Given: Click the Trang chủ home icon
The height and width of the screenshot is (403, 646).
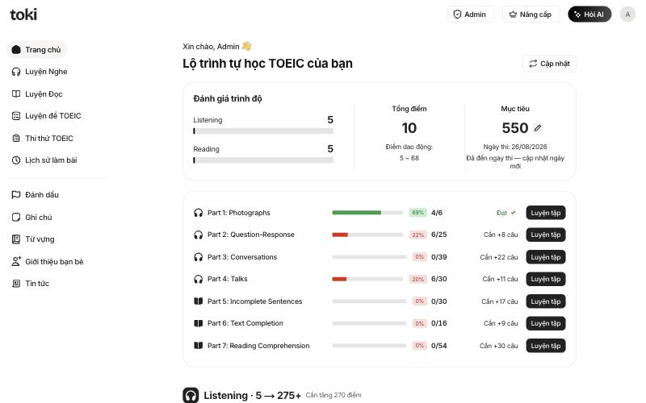Looking at the screenshot, I should [16, 50].
